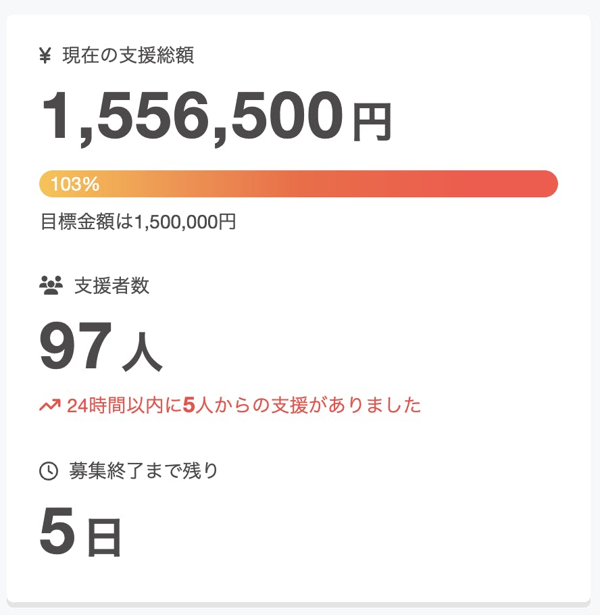Click the red trending-up arrow icon
The width and height of the screenshot is (600, 615).
(50, 405)
